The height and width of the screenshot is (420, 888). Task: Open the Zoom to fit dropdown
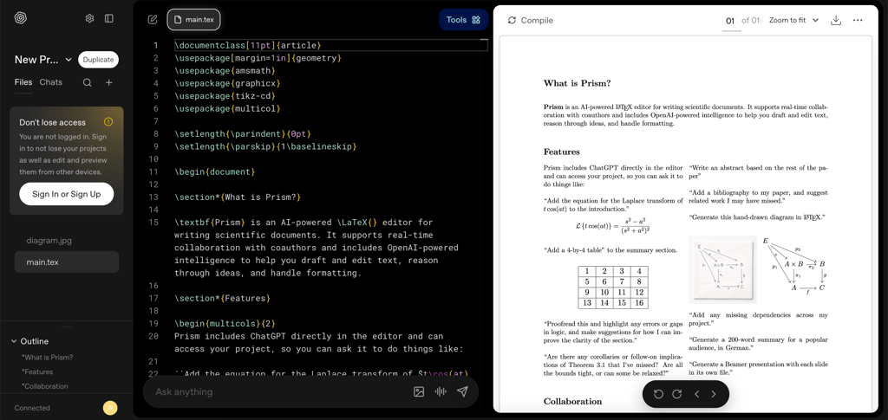(x=793, y=20)
